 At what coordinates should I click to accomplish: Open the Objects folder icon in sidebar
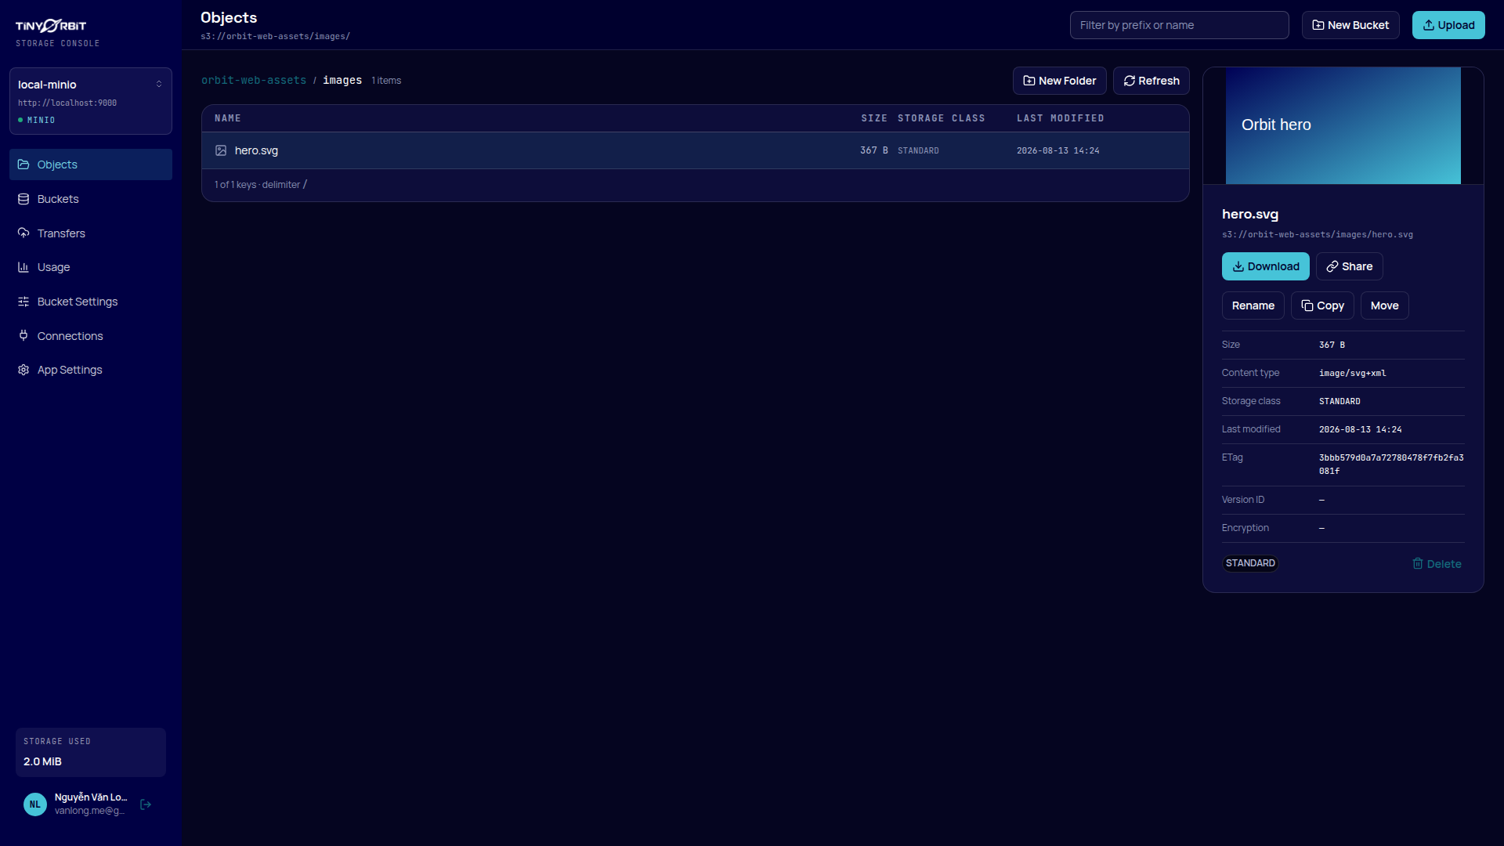23,164
